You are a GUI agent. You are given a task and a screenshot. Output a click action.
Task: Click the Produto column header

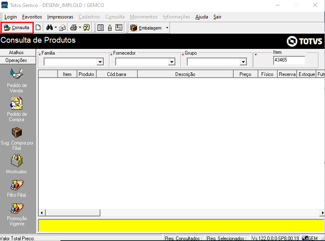pos(86,74)
